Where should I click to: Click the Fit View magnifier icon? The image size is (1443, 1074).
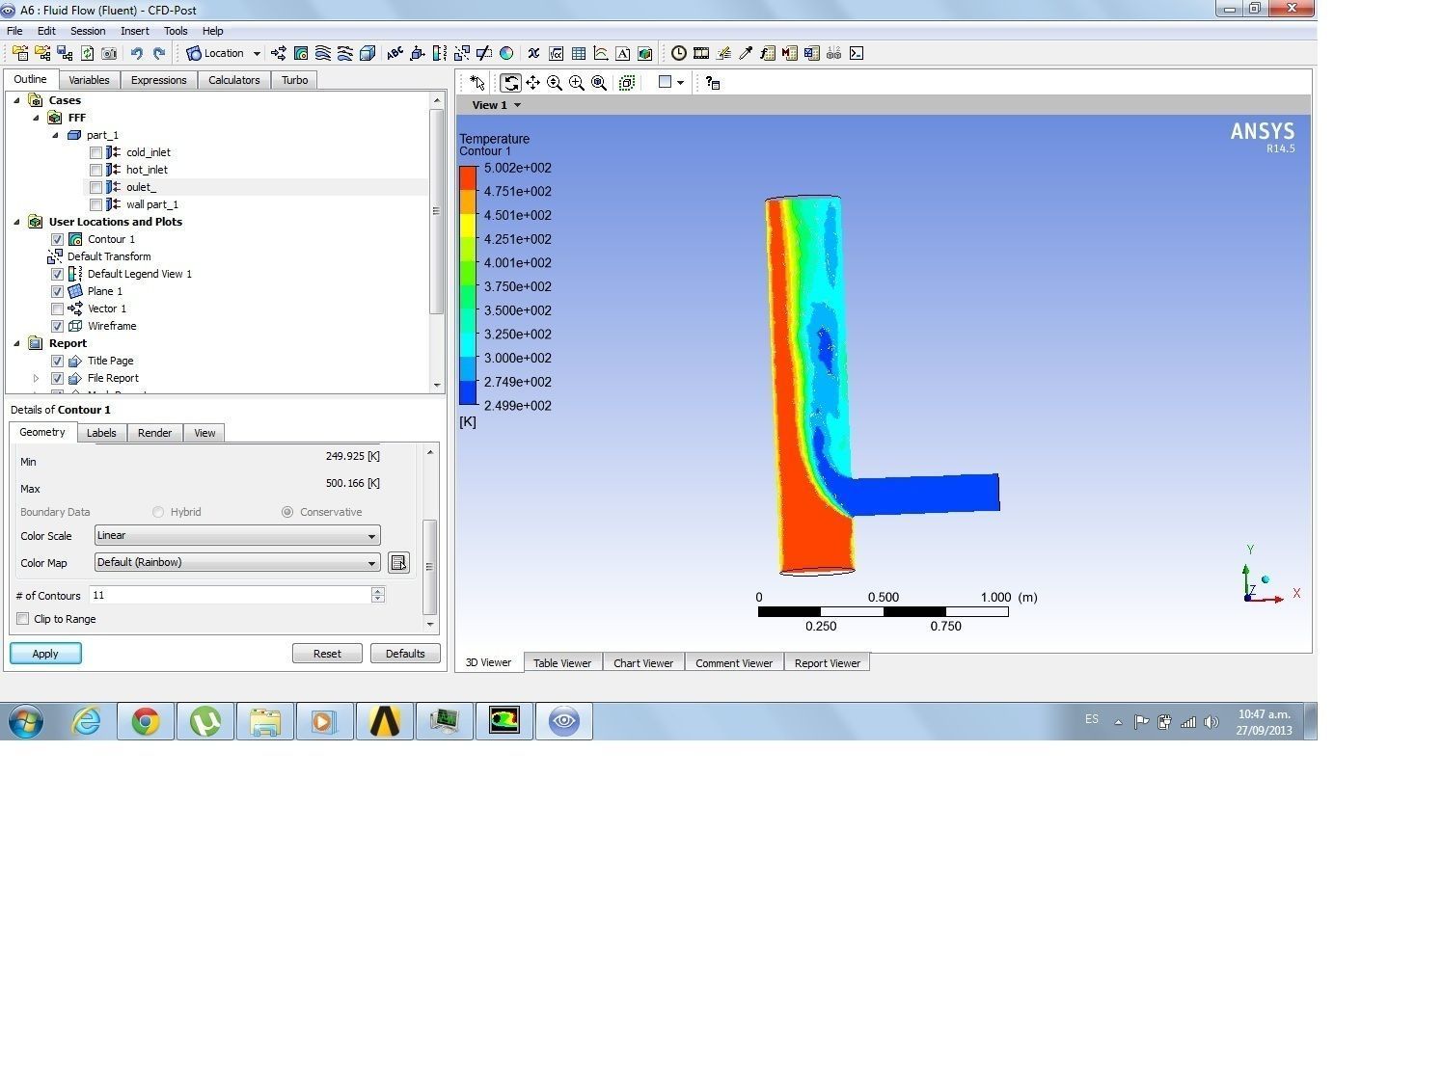coord(599,83)
